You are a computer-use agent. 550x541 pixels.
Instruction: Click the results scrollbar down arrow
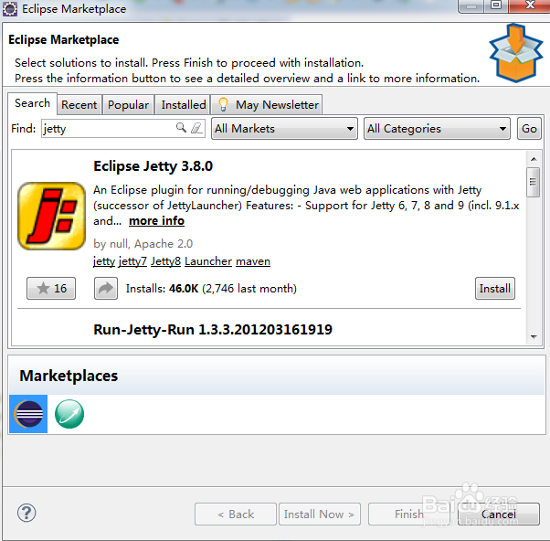pos(534,337)
